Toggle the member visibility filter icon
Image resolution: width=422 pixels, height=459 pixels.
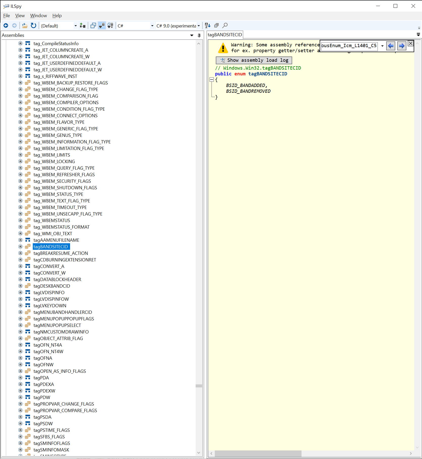pos(110,25)
